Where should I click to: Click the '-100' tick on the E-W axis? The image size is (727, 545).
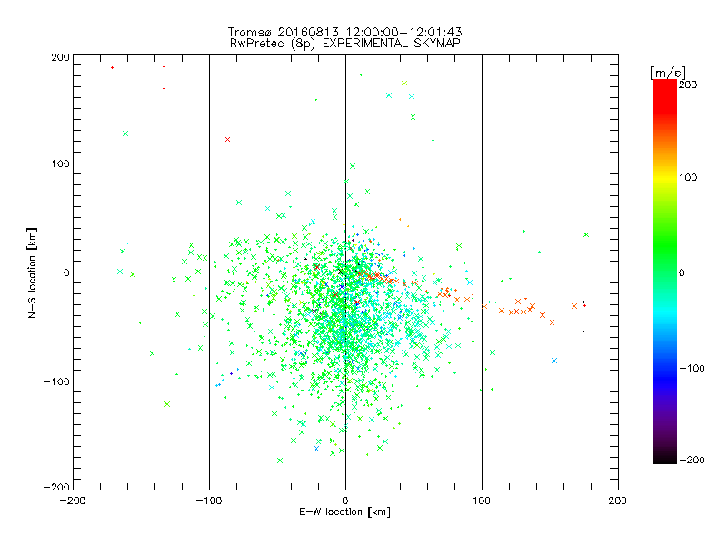(209, 500)
